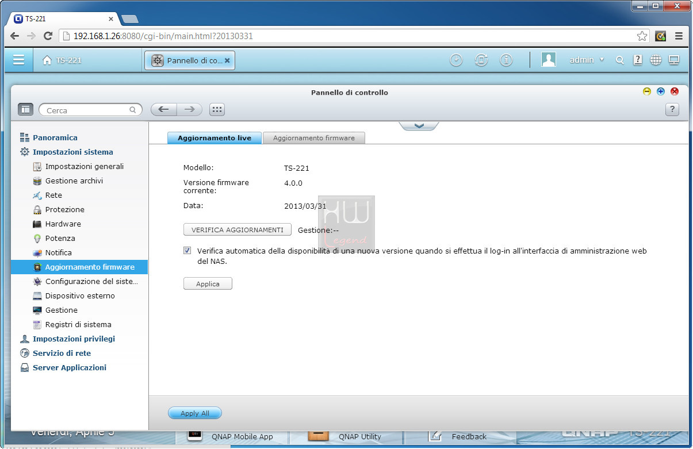Select Aggiornamento firmware in sidebar
The height and width of the screenshot is (449, 693).
(x=79, y=267)
